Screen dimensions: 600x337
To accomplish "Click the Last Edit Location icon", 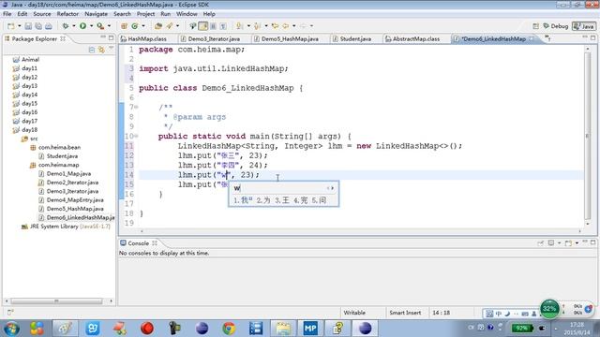I will (275, 26).
